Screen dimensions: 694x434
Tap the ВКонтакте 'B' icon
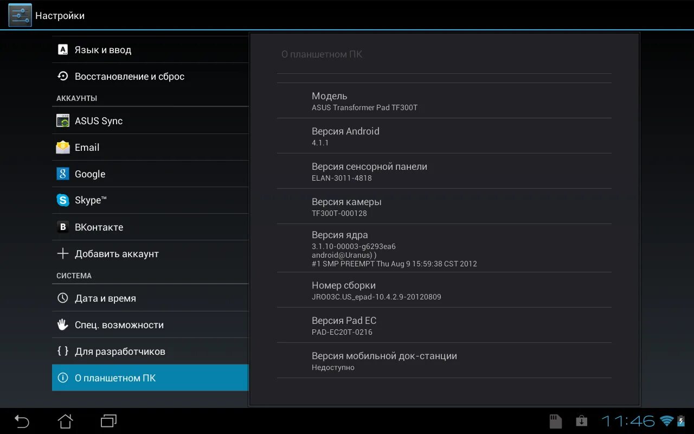(63, 227)
